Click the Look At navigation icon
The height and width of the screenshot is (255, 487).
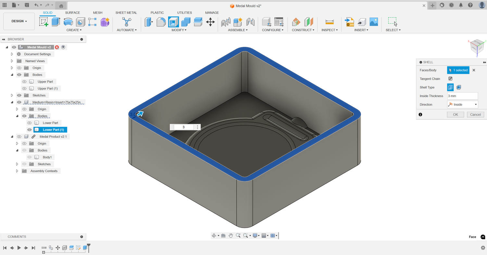click(x=223, y=235)
